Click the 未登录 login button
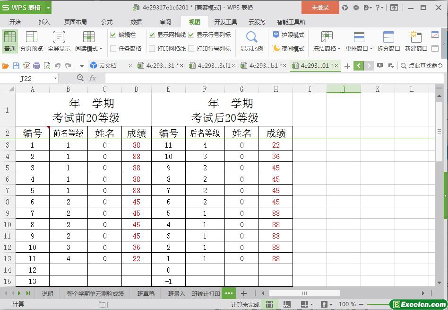This screenshot has height=310, width=448. pyautogui.click(x=320, y=8)
